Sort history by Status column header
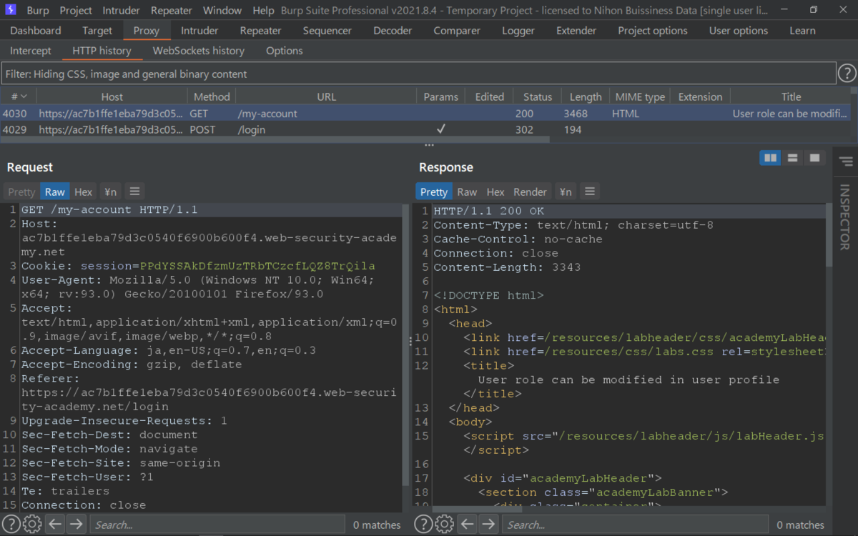 538,96
